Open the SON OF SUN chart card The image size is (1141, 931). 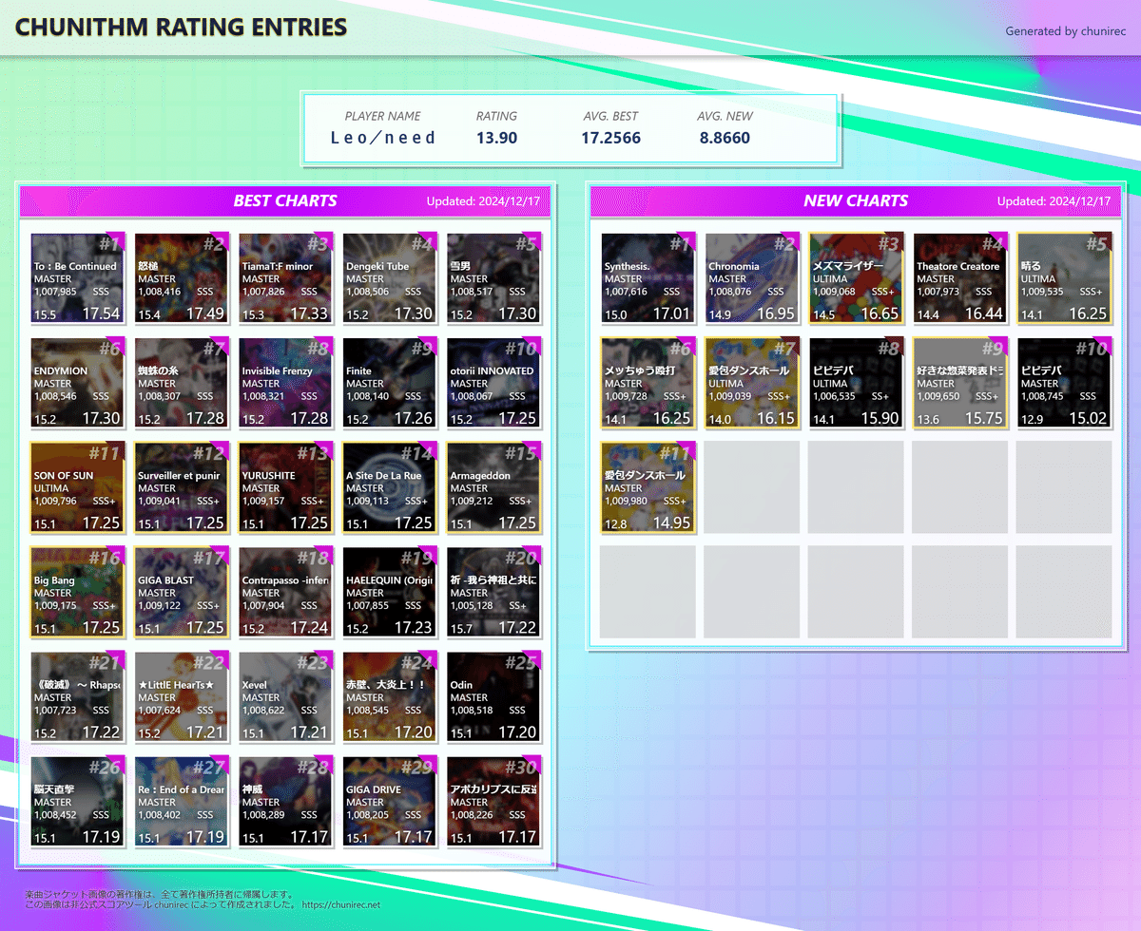(x=78, y=487)
